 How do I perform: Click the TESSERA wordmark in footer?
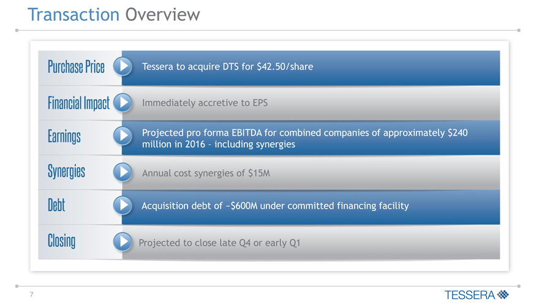tap(470, 295)
